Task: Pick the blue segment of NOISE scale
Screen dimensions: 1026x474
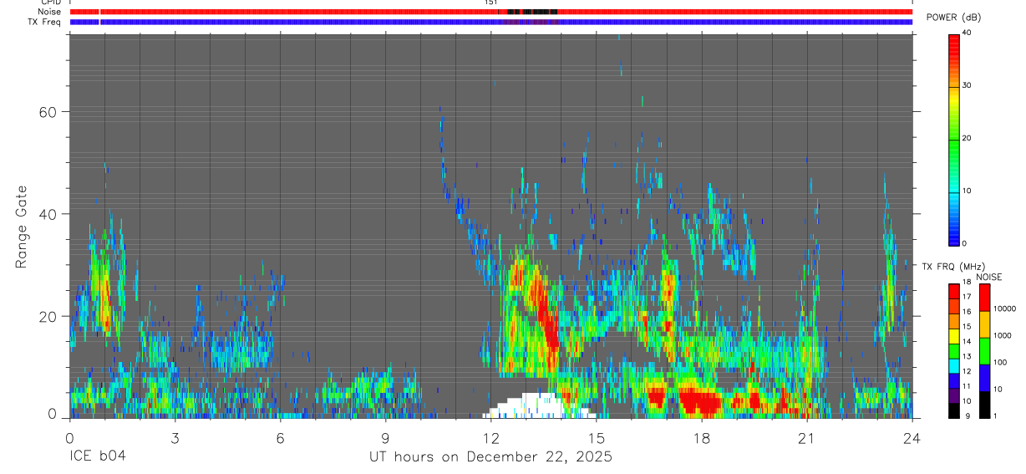Action: [984, 378]
